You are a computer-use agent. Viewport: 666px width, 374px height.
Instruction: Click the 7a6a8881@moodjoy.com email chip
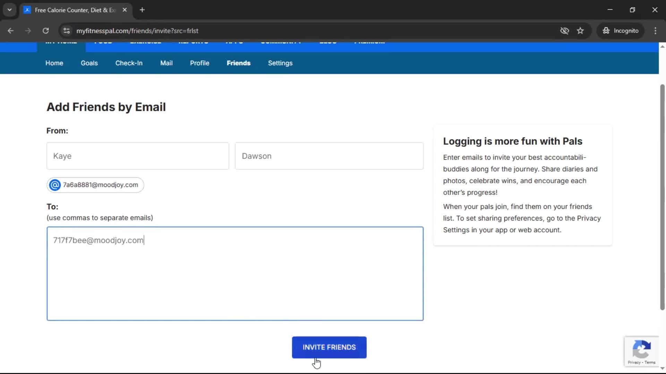[95, 185]
